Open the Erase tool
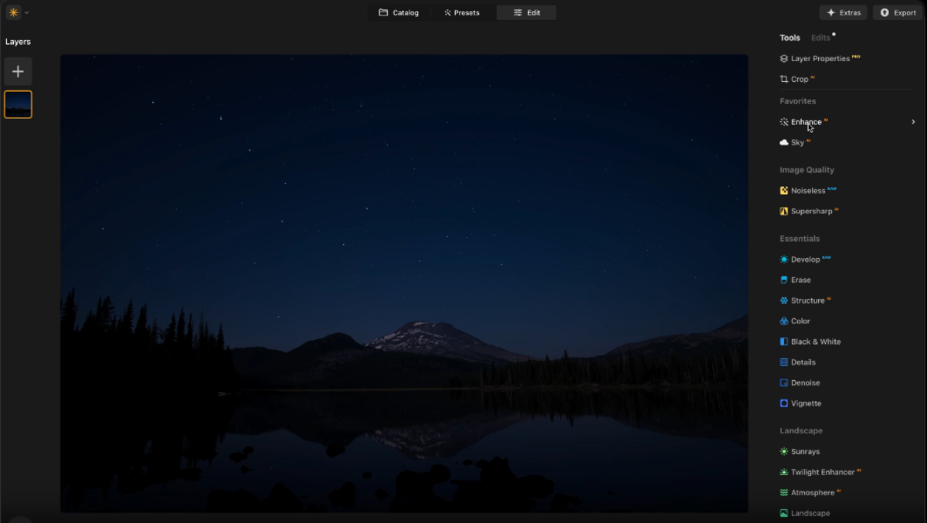927x523 pixels. click(799, 280)
